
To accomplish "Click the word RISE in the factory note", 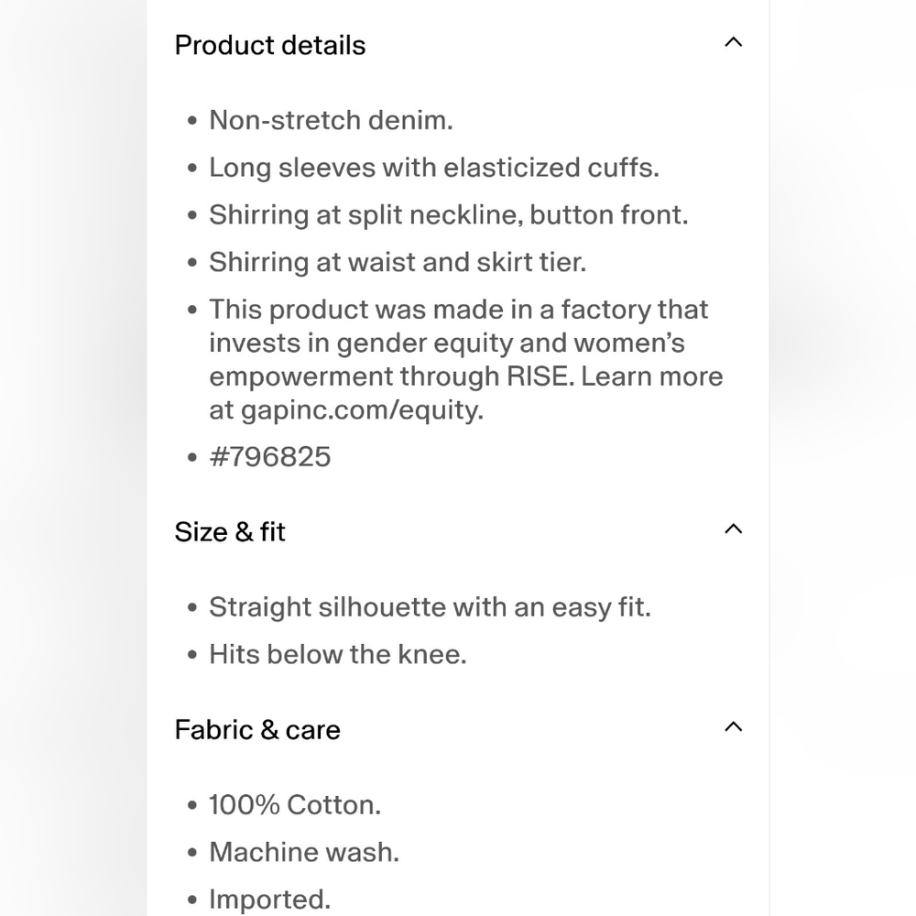I will click(x=540, y=376).
